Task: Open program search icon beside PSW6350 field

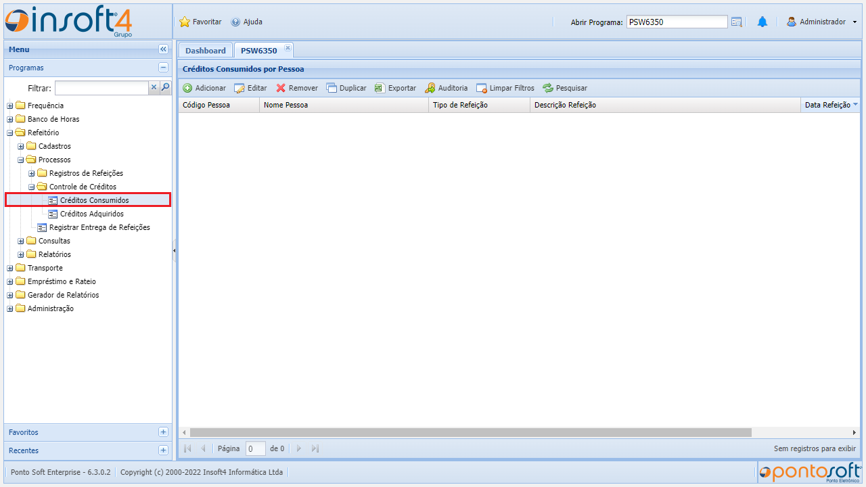Action: pyautogui.click(x=737, y=22)
